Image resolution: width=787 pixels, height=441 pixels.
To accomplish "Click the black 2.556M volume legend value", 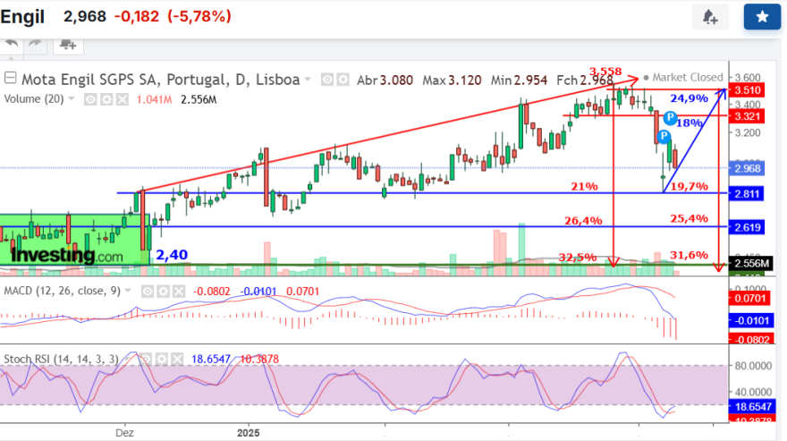I will pyautogui.click(x=199, y=99).
